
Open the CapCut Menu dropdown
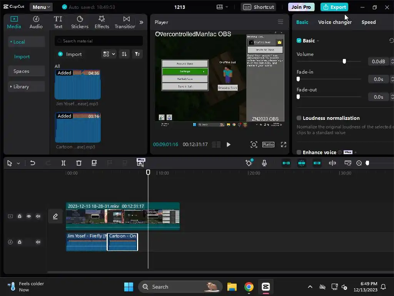tap(41, 7)
